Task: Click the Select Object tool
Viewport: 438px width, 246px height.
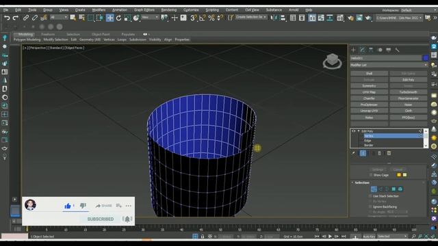Action: click(73, 18)
